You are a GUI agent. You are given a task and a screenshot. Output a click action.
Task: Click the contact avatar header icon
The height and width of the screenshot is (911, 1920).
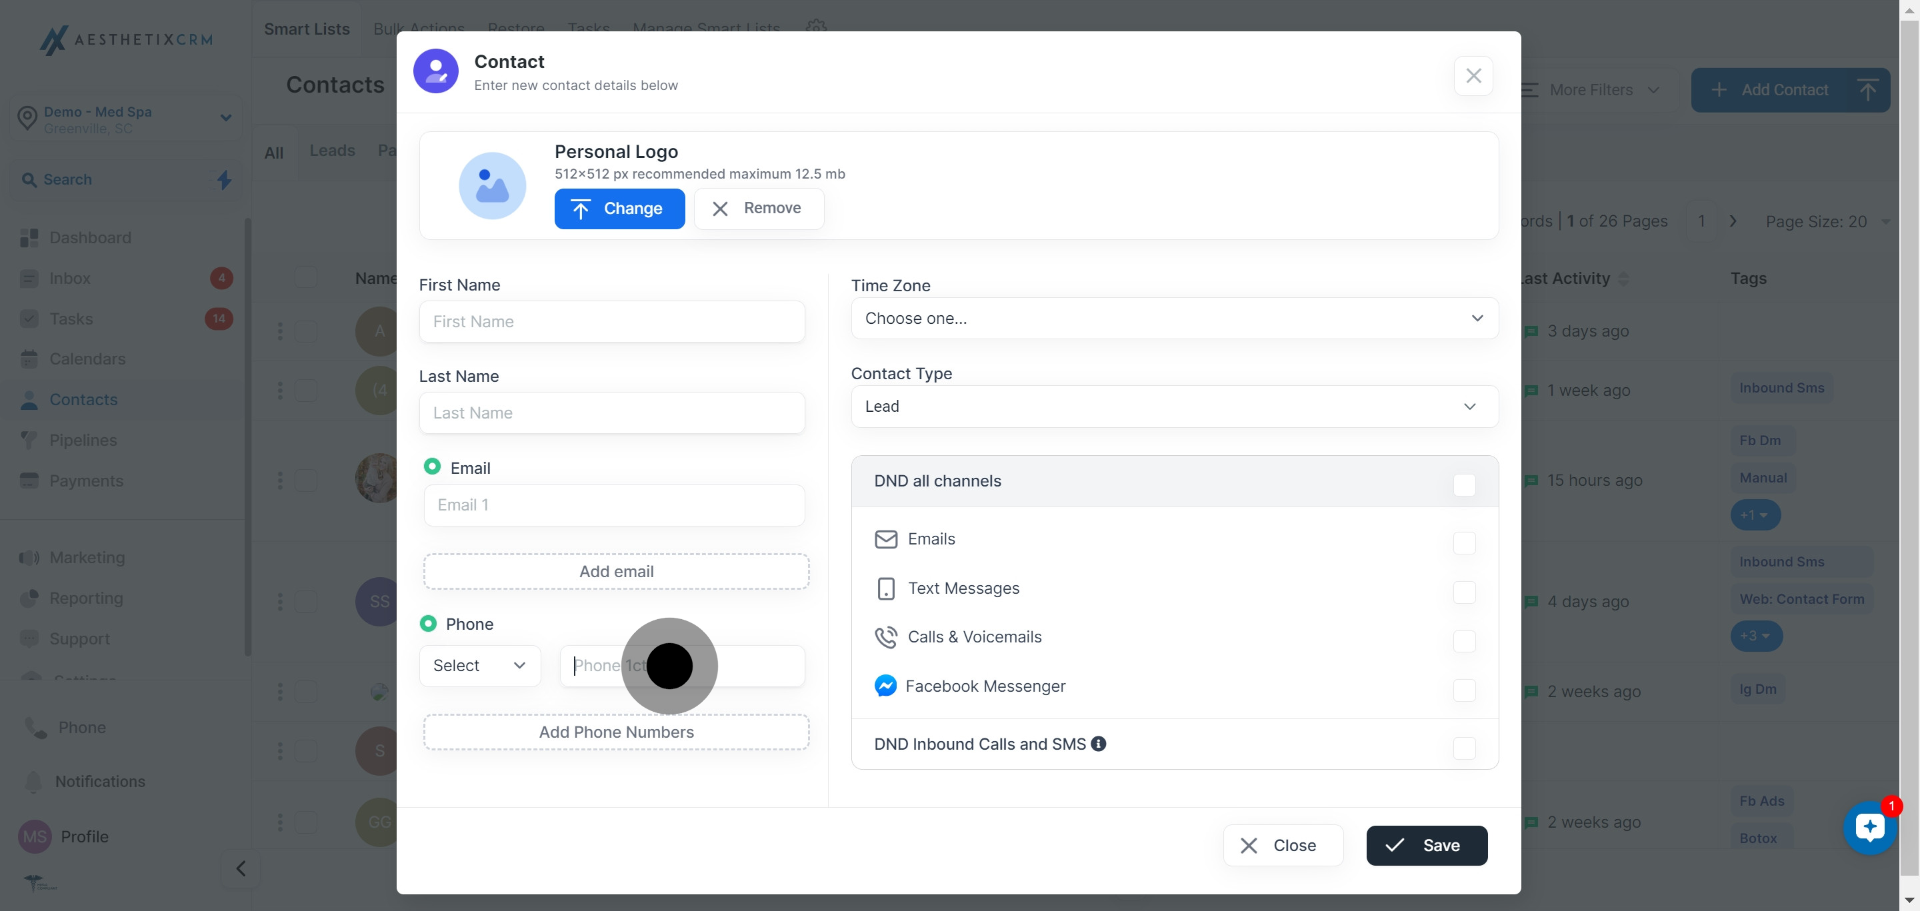click(436, 71)
